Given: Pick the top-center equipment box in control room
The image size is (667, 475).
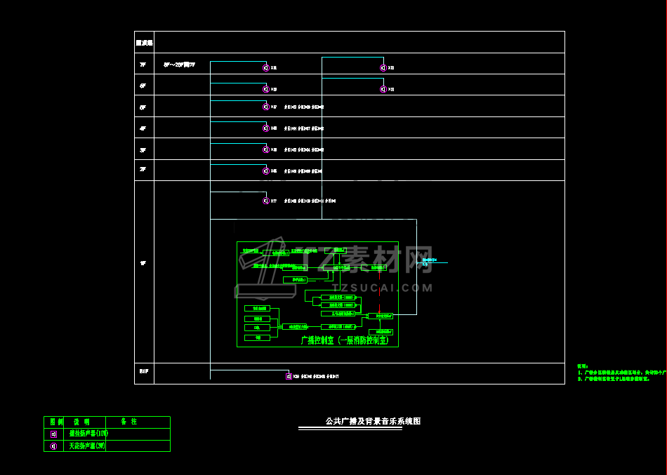Looking at the screenshot, I should click(x=336, y=250).
